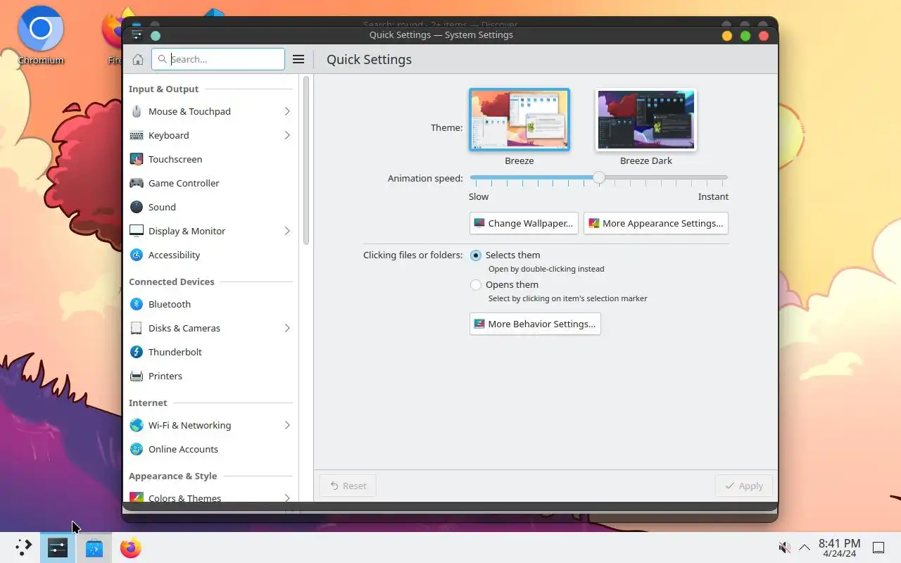Click the Bluetooth icon
901x563 pixels.
point(137,304)
